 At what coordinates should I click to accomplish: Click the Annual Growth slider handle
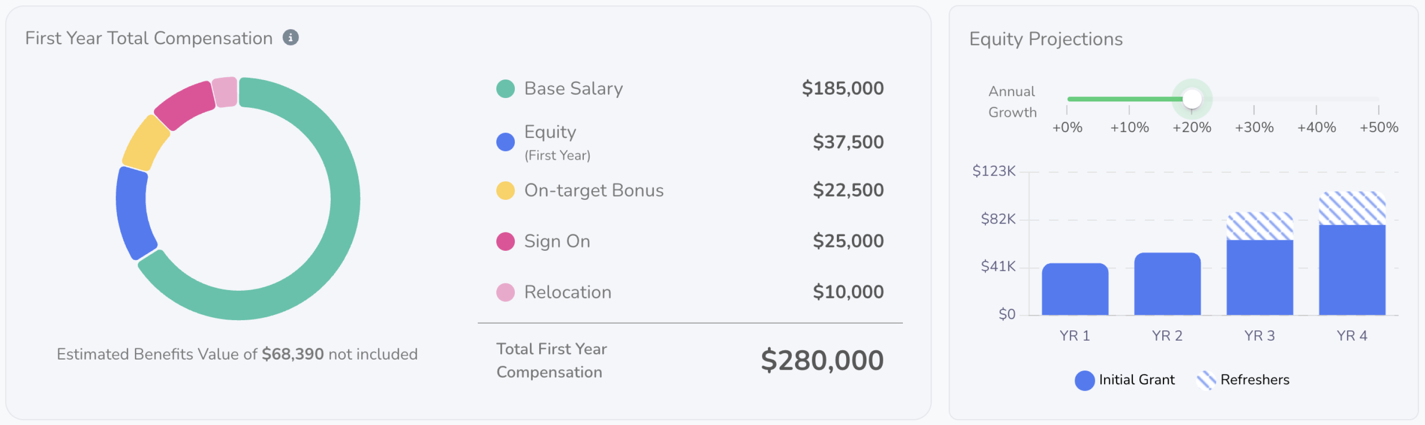(x=1192, y=99)
